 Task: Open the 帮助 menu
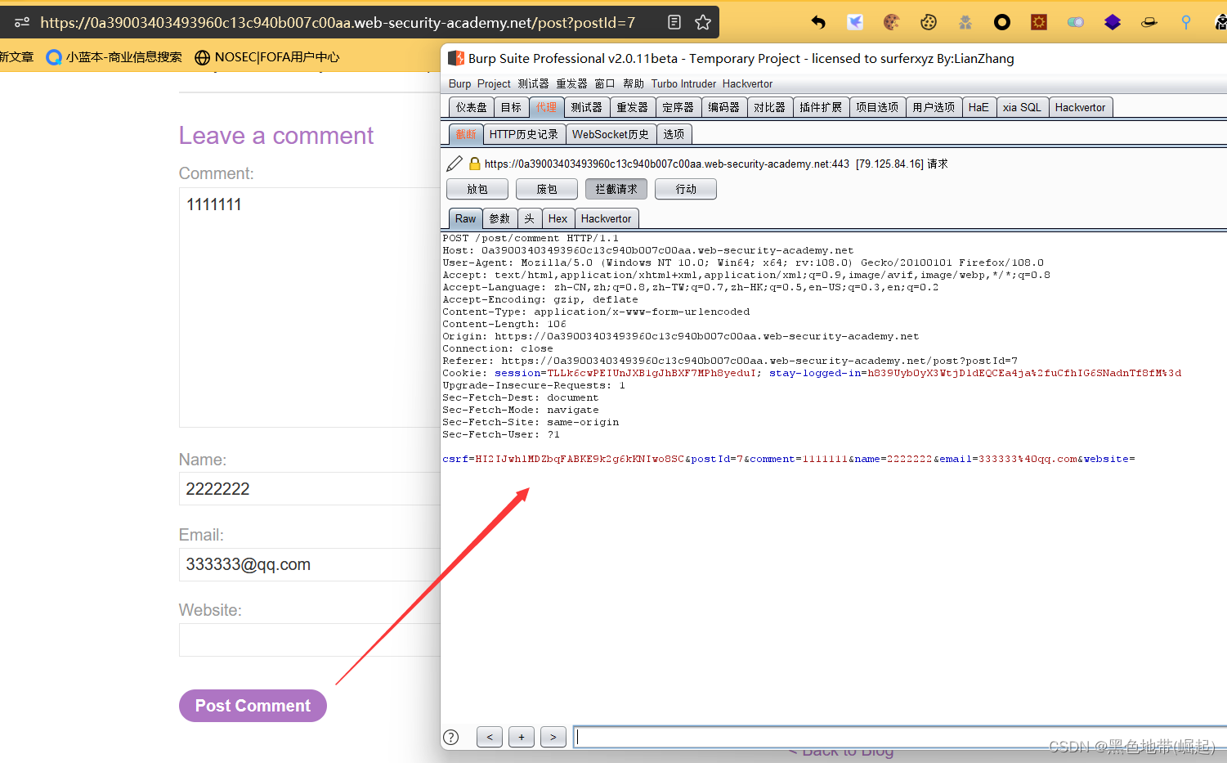[634, 83]
